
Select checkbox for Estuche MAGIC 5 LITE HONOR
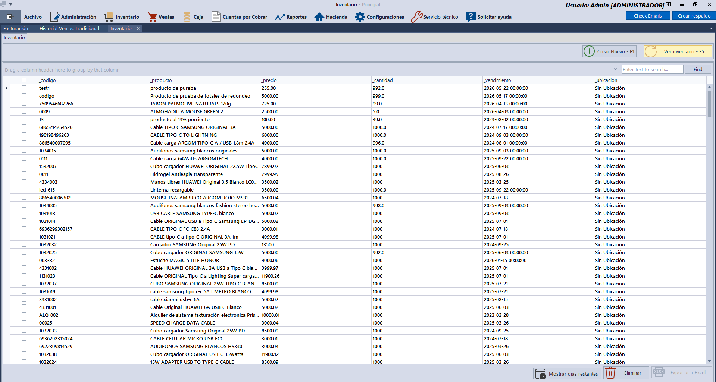pyautogui.click(x=24, y=260)
